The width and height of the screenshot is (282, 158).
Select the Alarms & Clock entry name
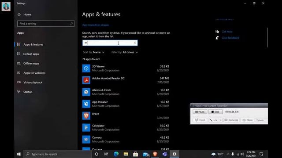tap(101, 90)
